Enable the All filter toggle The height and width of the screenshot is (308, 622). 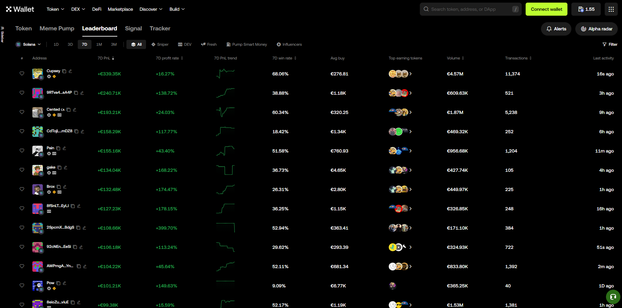[136, 44]
